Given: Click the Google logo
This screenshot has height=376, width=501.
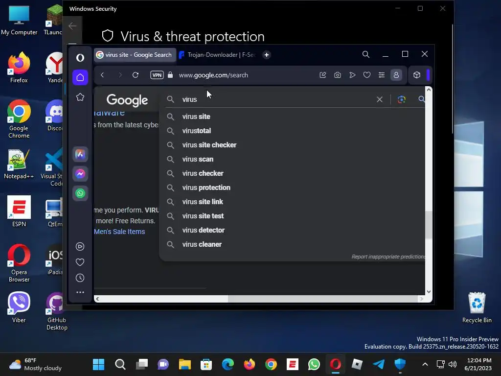Looking at the screenshot, I should 127,100.
